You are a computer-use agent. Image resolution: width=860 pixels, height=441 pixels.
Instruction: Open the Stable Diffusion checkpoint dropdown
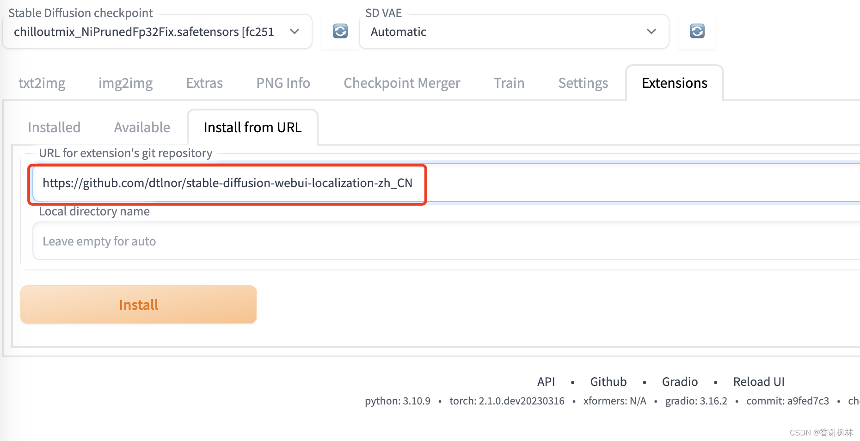click(x=157, y=32)
